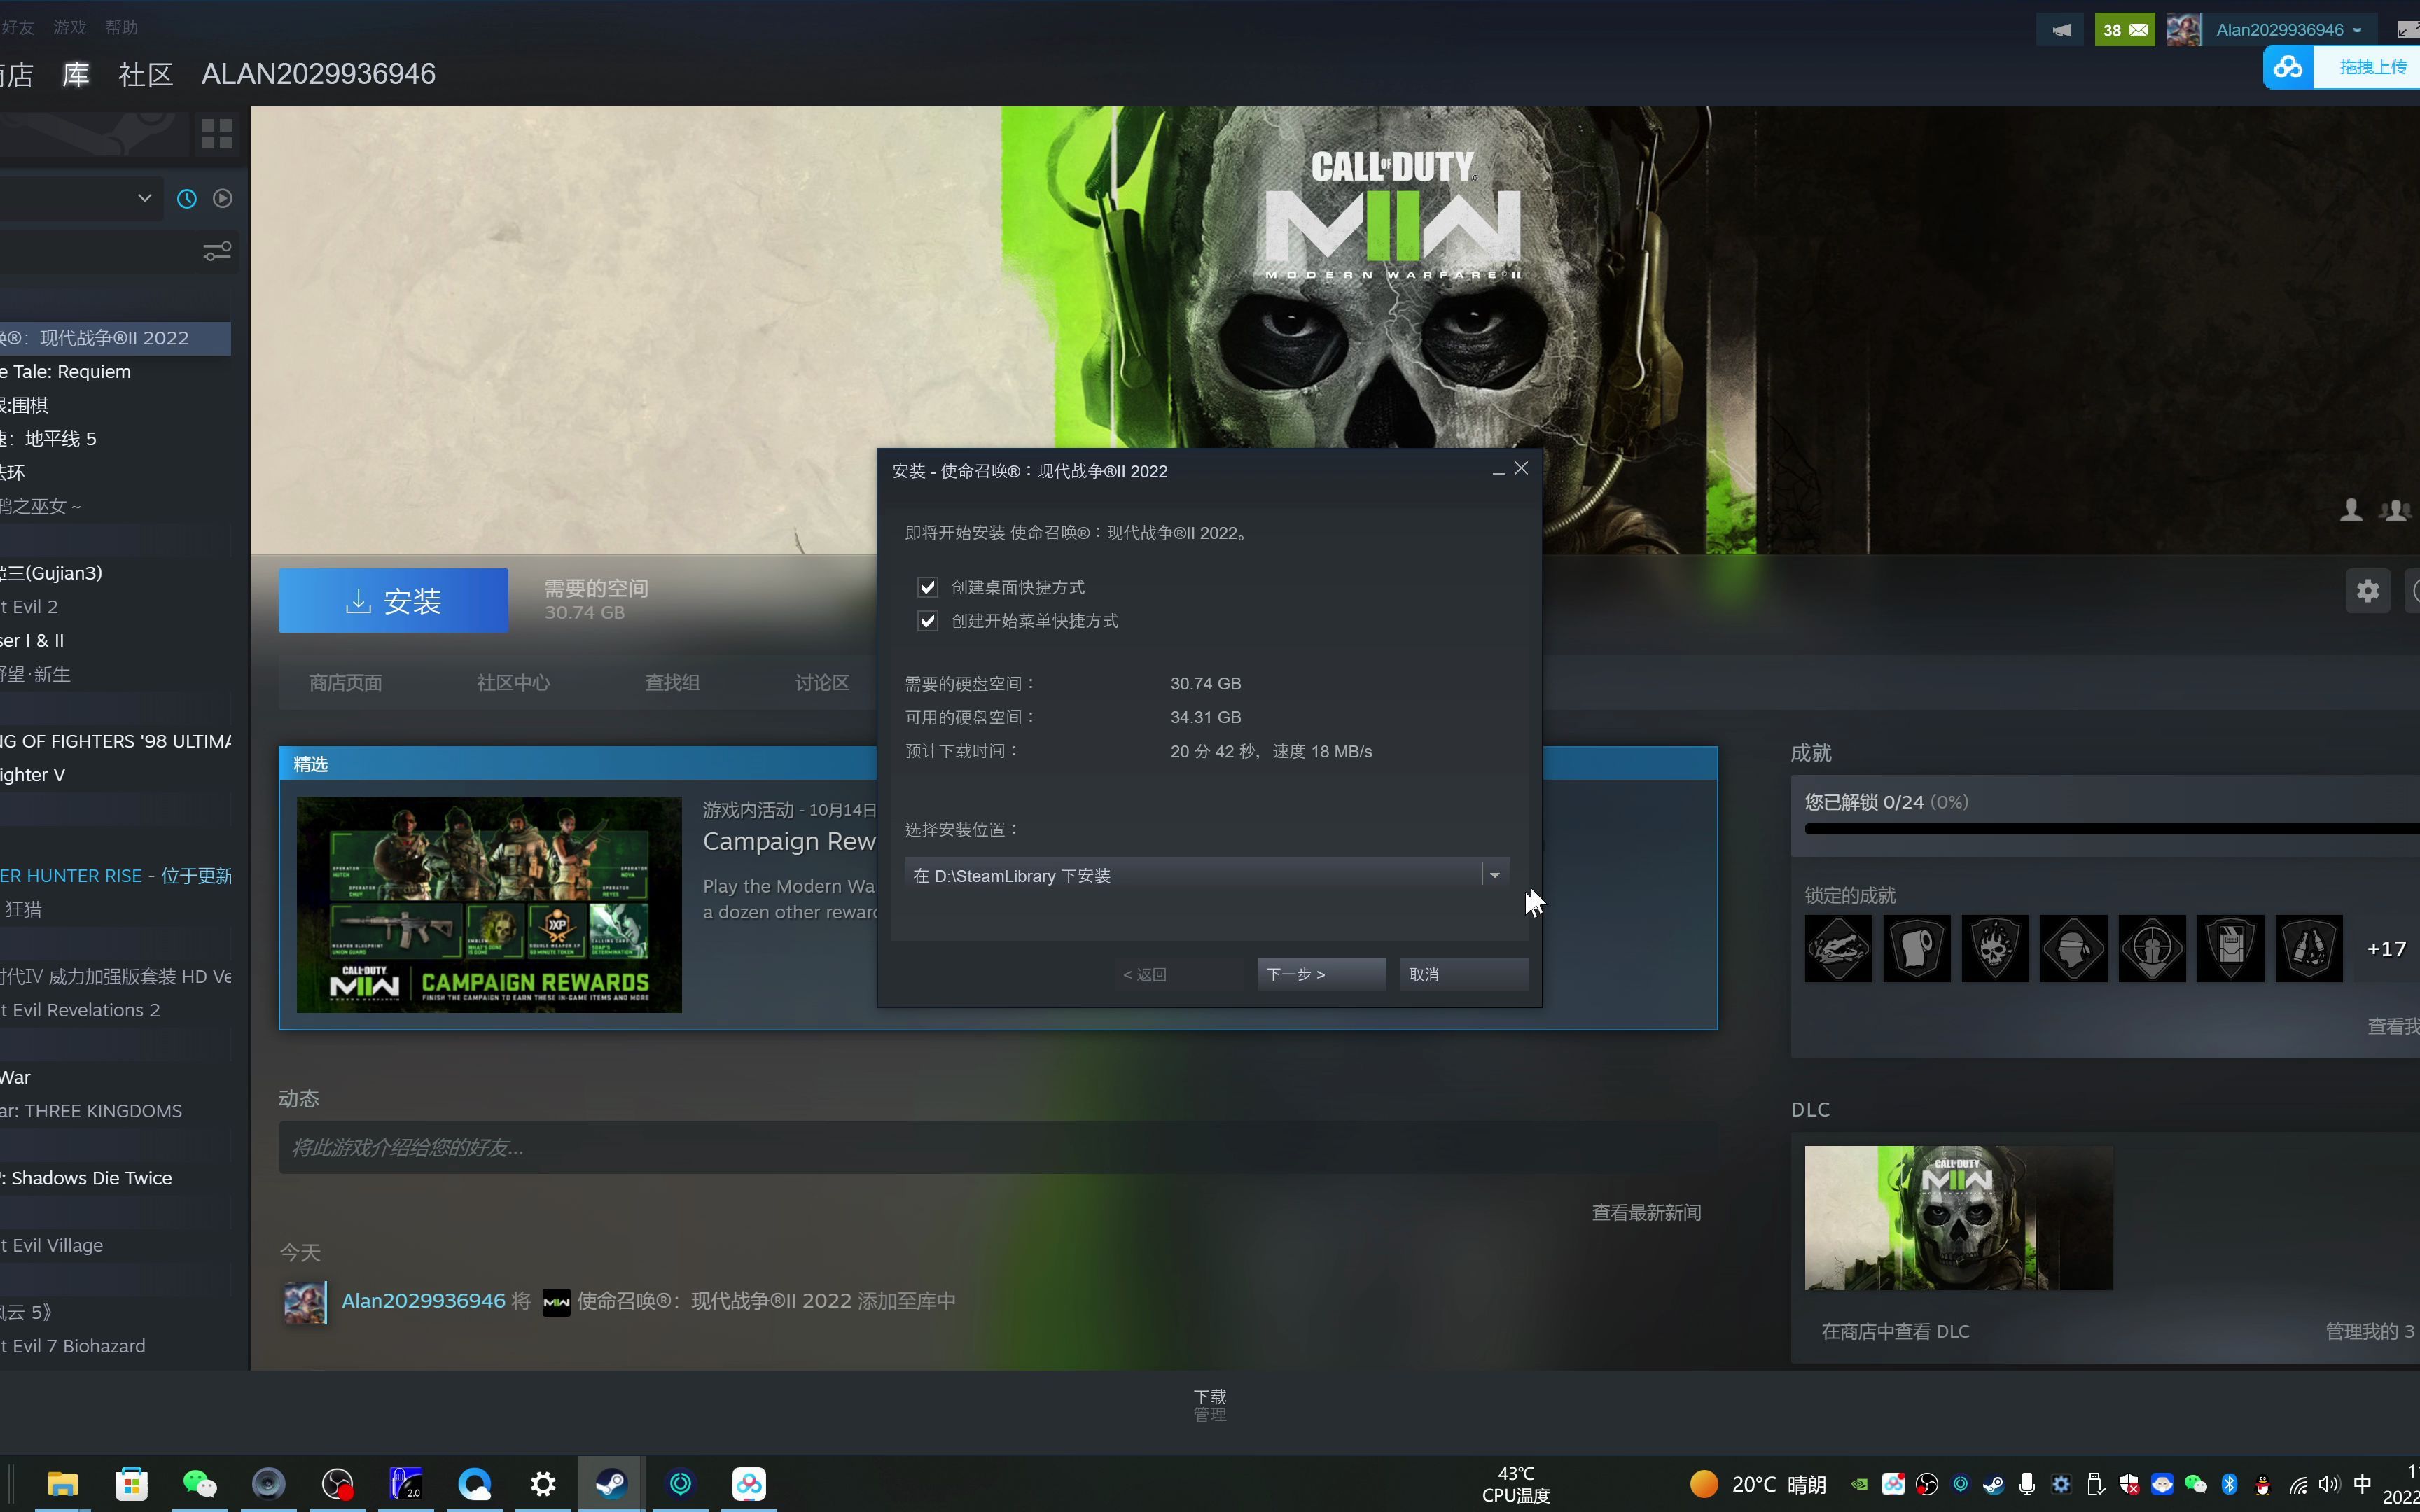Viewport: 2420px width, 1512px height.
Task: Toggle the ready-to-play filter icon
Action: [223, 198]
